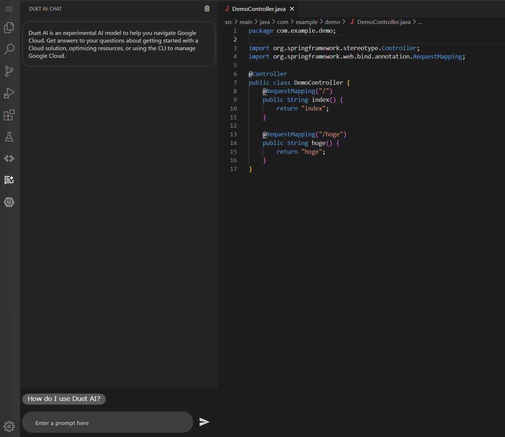Focus the 'Enter a prompt here' field

pyautogui.click(x=108, y=423)
